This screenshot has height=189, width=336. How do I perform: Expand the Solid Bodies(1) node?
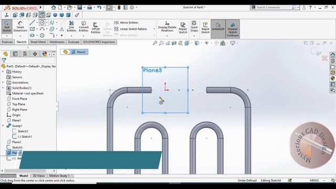[x=3, y=88]
